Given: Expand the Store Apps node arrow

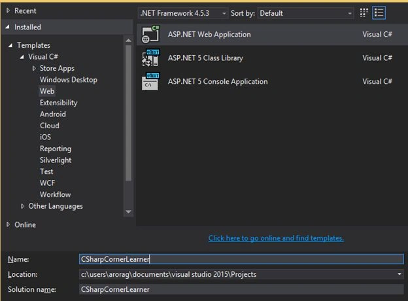Looking at the screenshot, I should click(x=34, y=68).
